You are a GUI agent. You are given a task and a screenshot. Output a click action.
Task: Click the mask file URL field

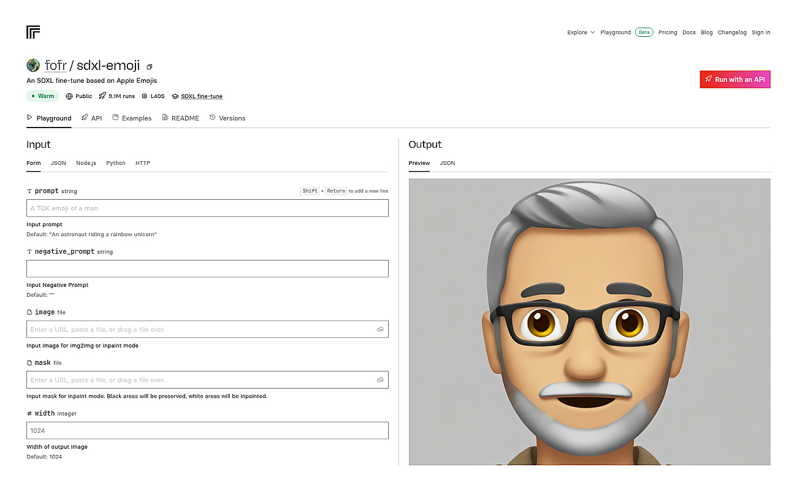coord(207,380)
